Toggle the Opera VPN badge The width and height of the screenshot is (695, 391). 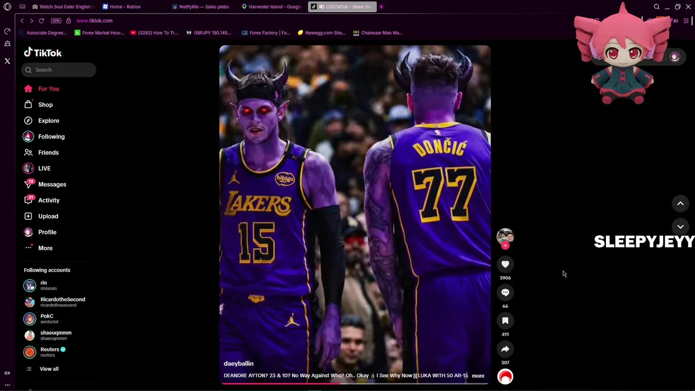[56, 21]
